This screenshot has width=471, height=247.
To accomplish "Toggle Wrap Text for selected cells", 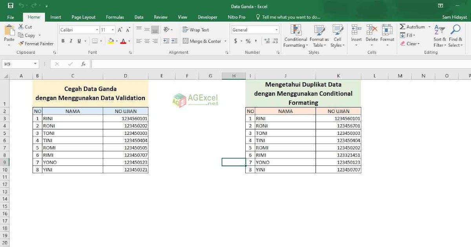I will (195, 29).
